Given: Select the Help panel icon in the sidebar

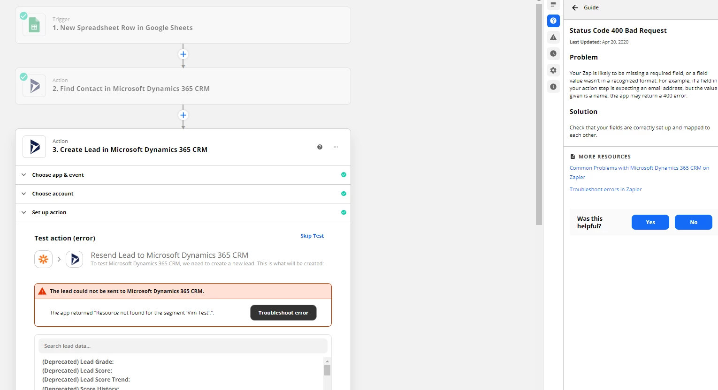Looking at the screenshot, I should click(553, 21).
